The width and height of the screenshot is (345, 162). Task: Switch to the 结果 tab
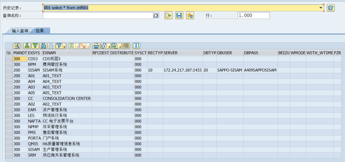coord(40,31)
